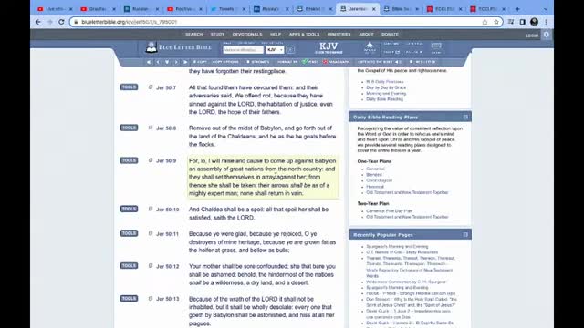584x328 pixels.
Task: Select Verse format option
Action: pos(310,62)
